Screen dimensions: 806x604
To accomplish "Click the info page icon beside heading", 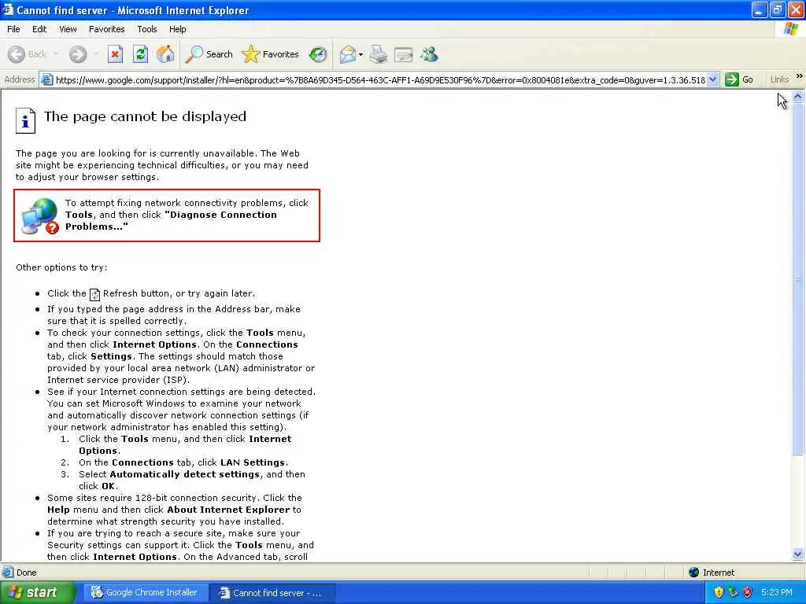I will [25, 120].
